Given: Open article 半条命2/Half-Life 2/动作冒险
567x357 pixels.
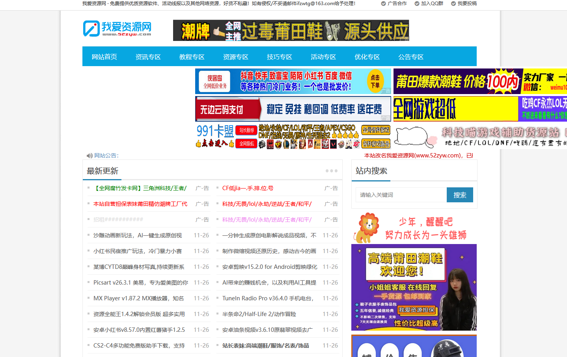Looking at the screenshot, I should pos(259,314).
